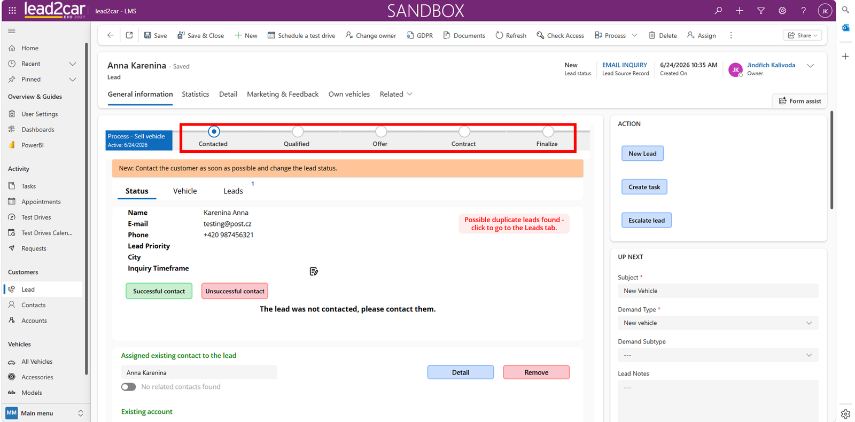Click the Escalate lead button
Screen dimensions: 855x422
[647, 220]
